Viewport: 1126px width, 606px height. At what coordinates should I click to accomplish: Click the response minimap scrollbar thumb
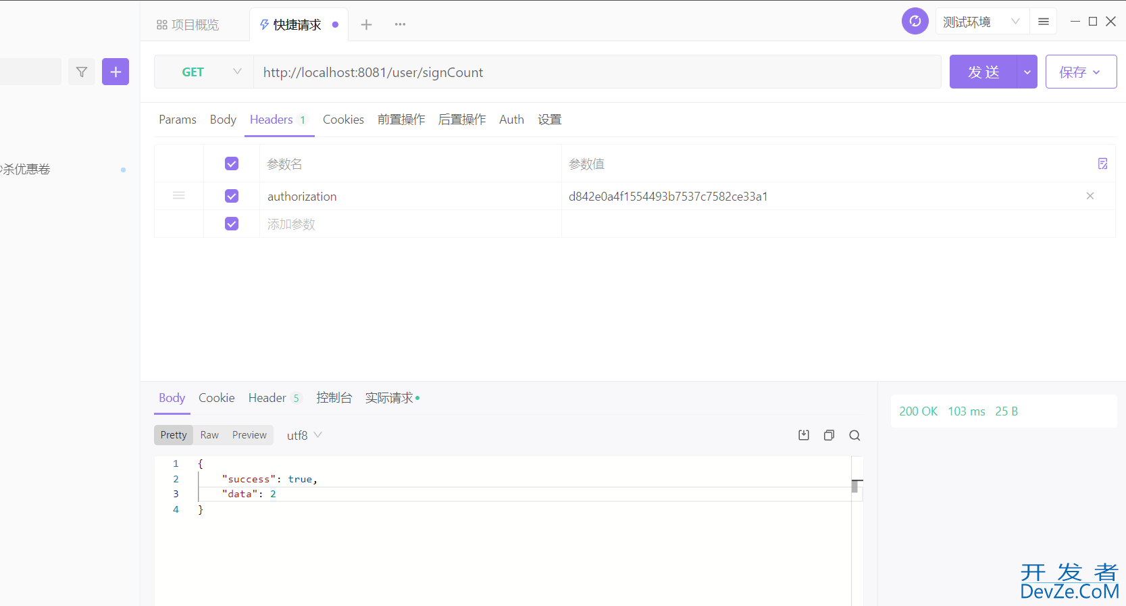coord(855,486)
